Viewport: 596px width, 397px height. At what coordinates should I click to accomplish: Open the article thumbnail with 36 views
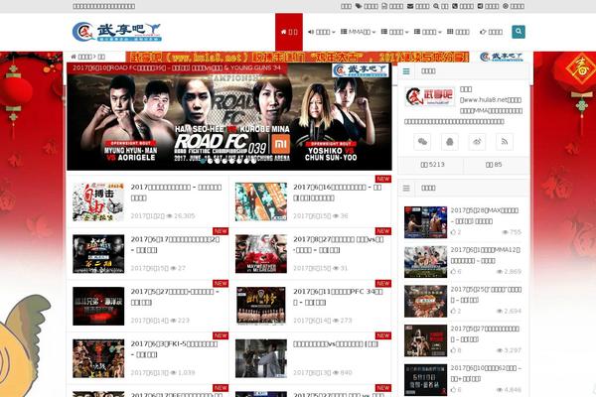coord(260,201)
